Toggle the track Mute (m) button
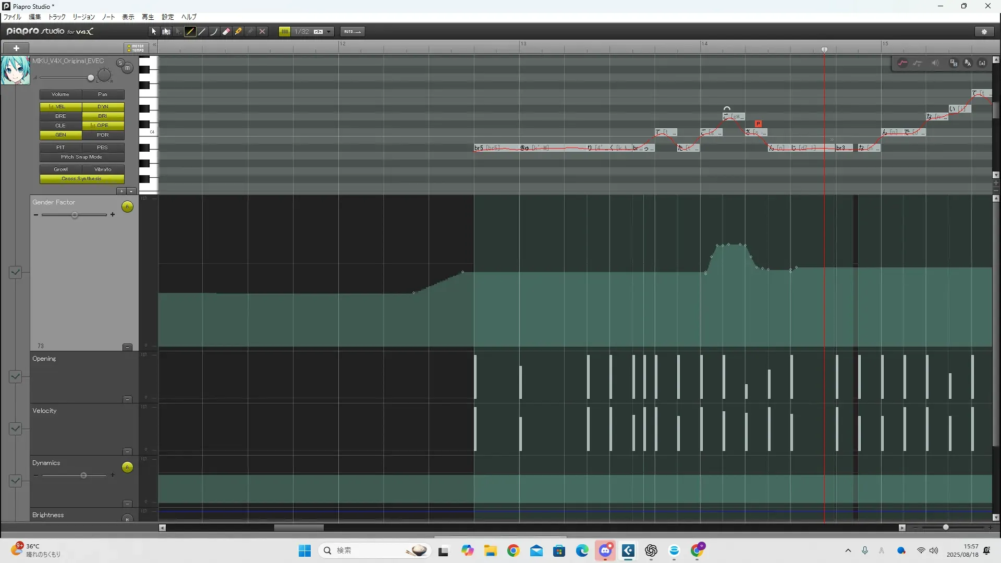This screenshot has width=1001, height=563. pyautogui.click(x=127, y=68)
